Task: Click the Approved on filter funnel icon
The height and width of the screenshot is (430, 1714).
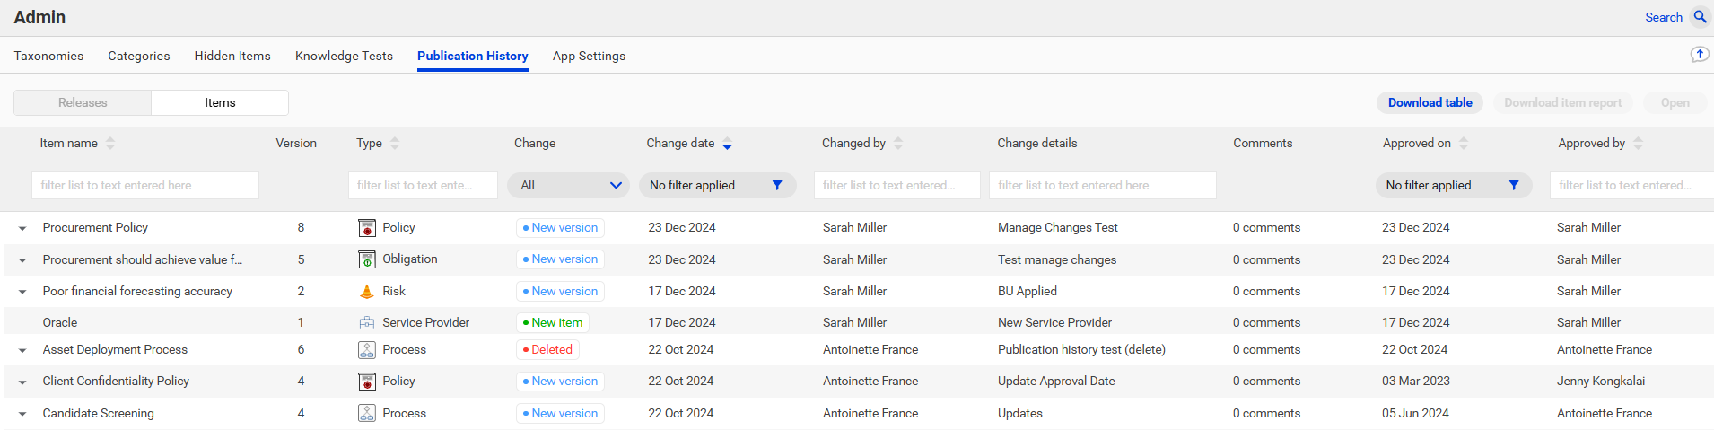Action: [x=1514, y=185]
